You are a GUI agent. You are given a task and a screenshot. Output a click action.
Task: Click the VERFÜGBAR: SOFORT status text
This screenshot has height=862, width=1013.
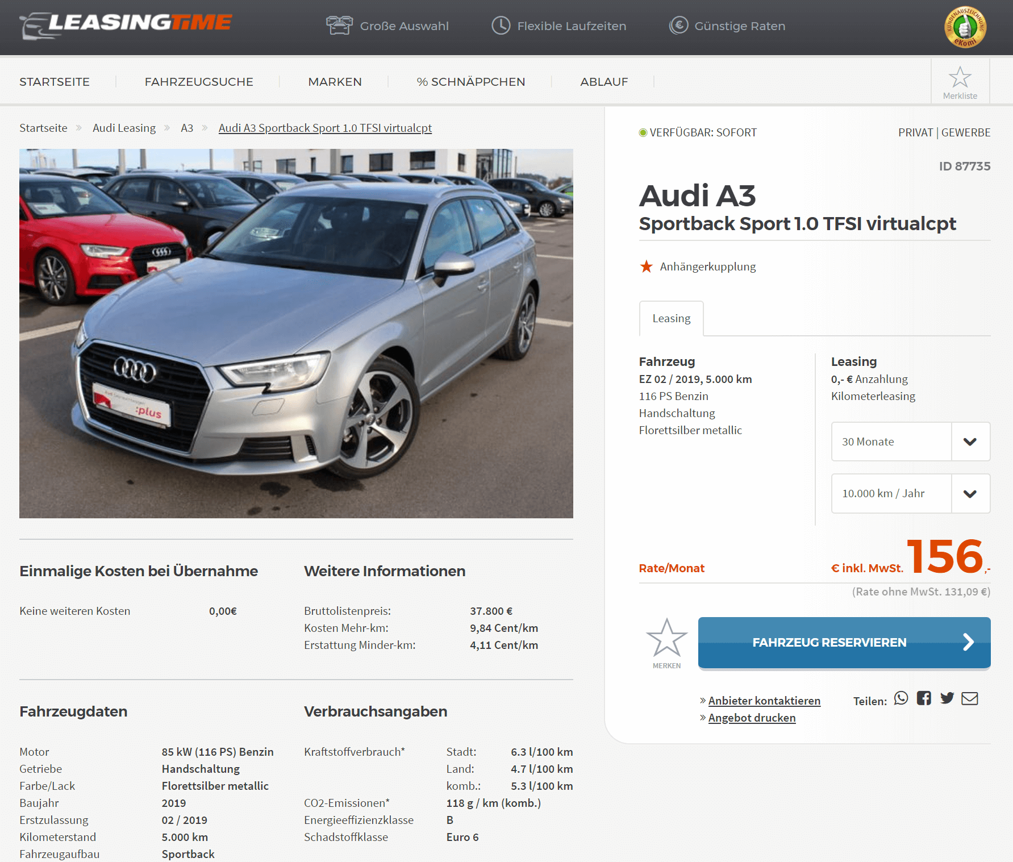point(703,132)
